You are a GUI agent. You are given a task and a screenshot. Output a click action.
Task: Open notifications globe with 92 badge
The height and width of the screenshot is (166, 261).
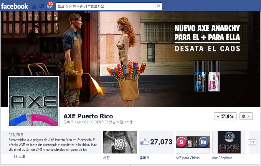[x=49, y=7]
